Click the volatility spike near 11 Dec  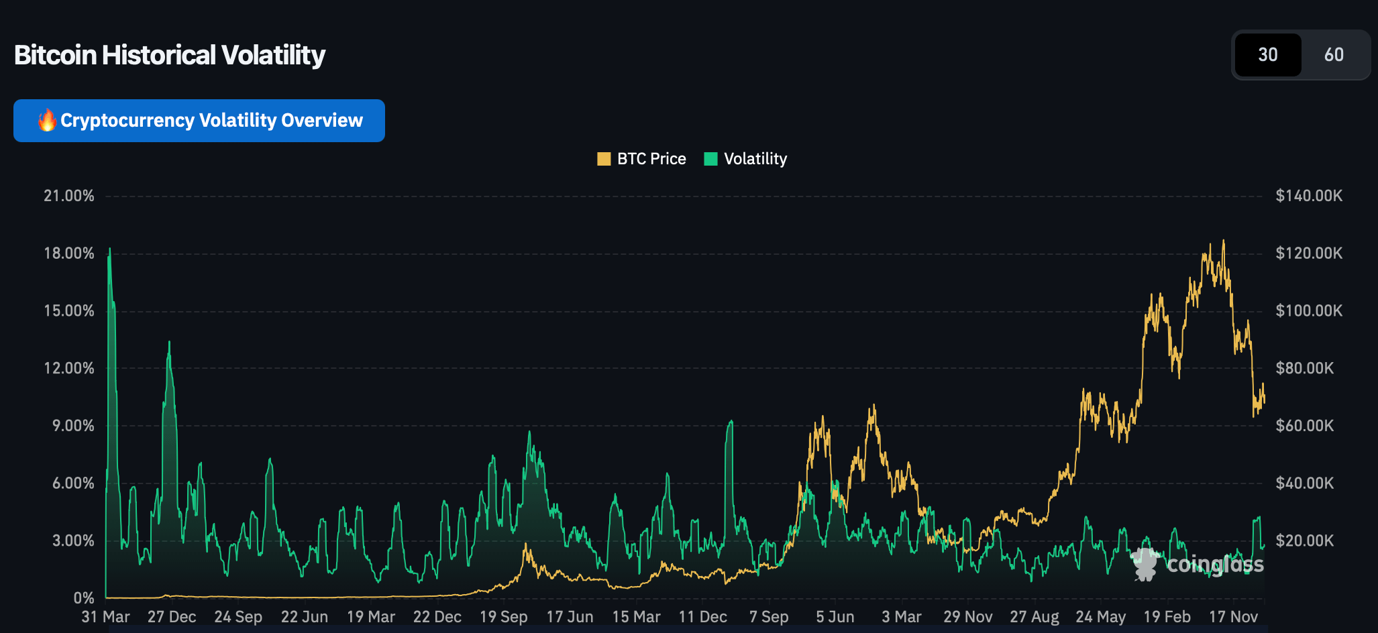pos(731,422)
